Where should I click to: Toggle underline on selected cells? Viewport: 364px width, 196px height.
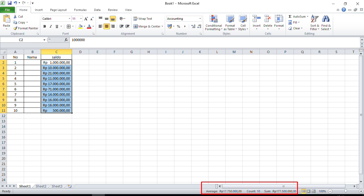(x=56, y=26)
